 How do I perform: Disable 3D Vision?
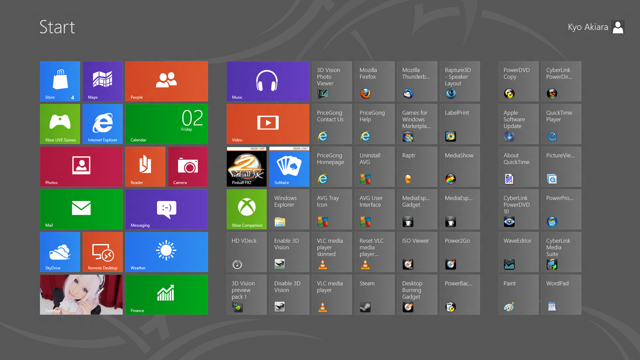coord(289,295)
